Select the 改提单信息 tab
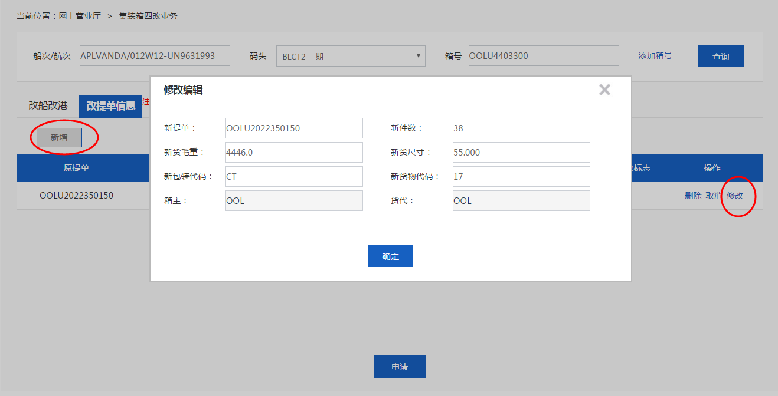This screenshot has width=778, height=396. click(110, 106)
